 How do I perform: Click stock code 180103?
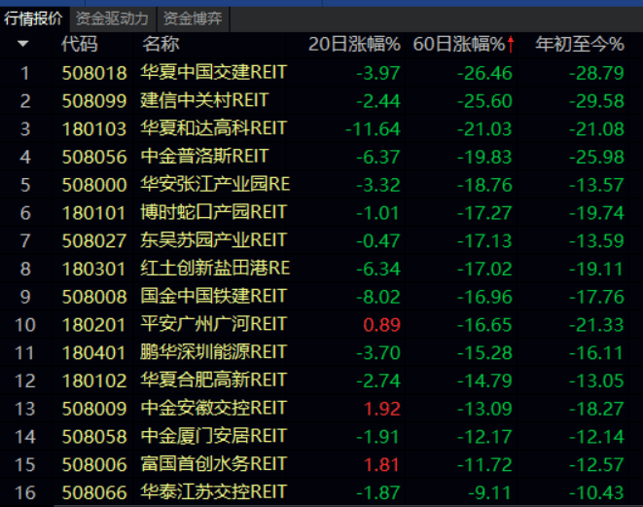[94, 128]
